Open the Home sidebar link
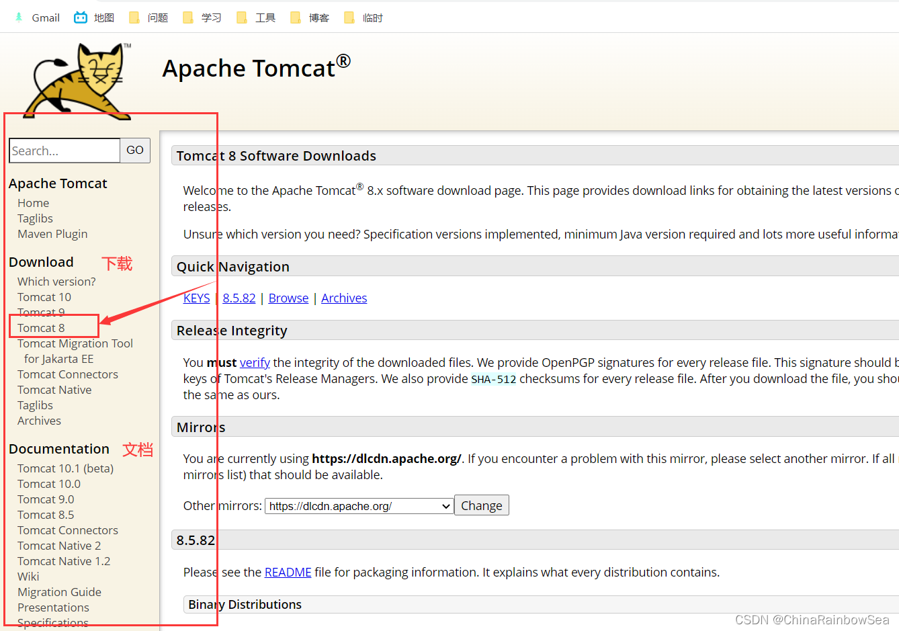 pos(34,203)
